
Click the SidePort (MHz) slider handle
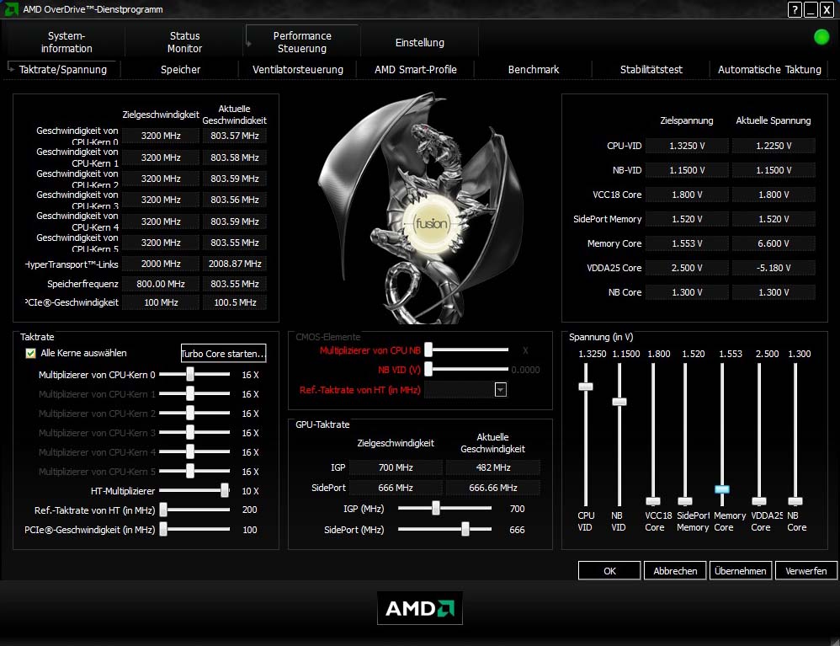465,529
